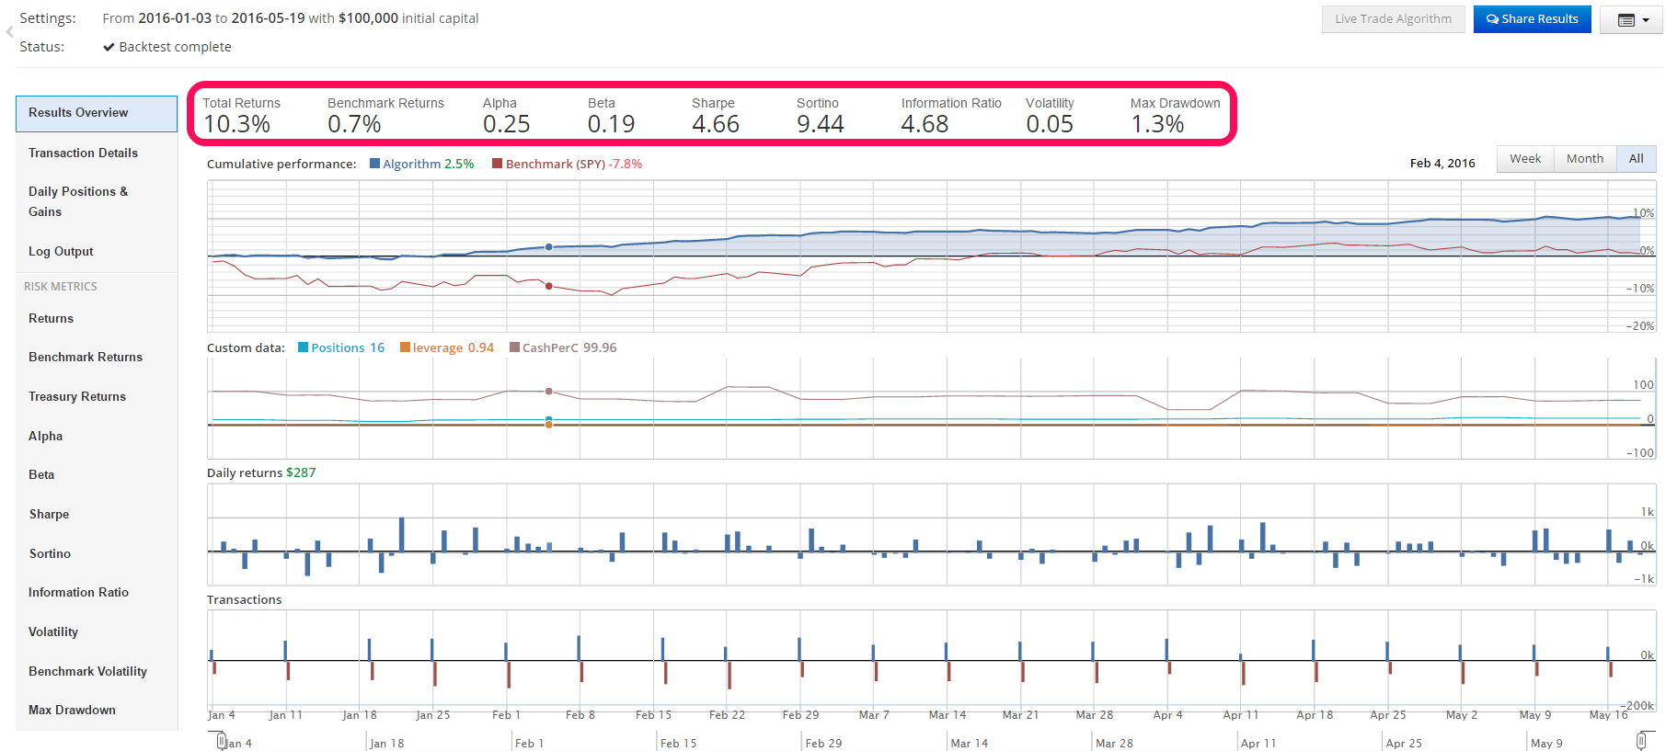Toggle Benchmark (SPY) red legend swatch

tap(497, 164)
